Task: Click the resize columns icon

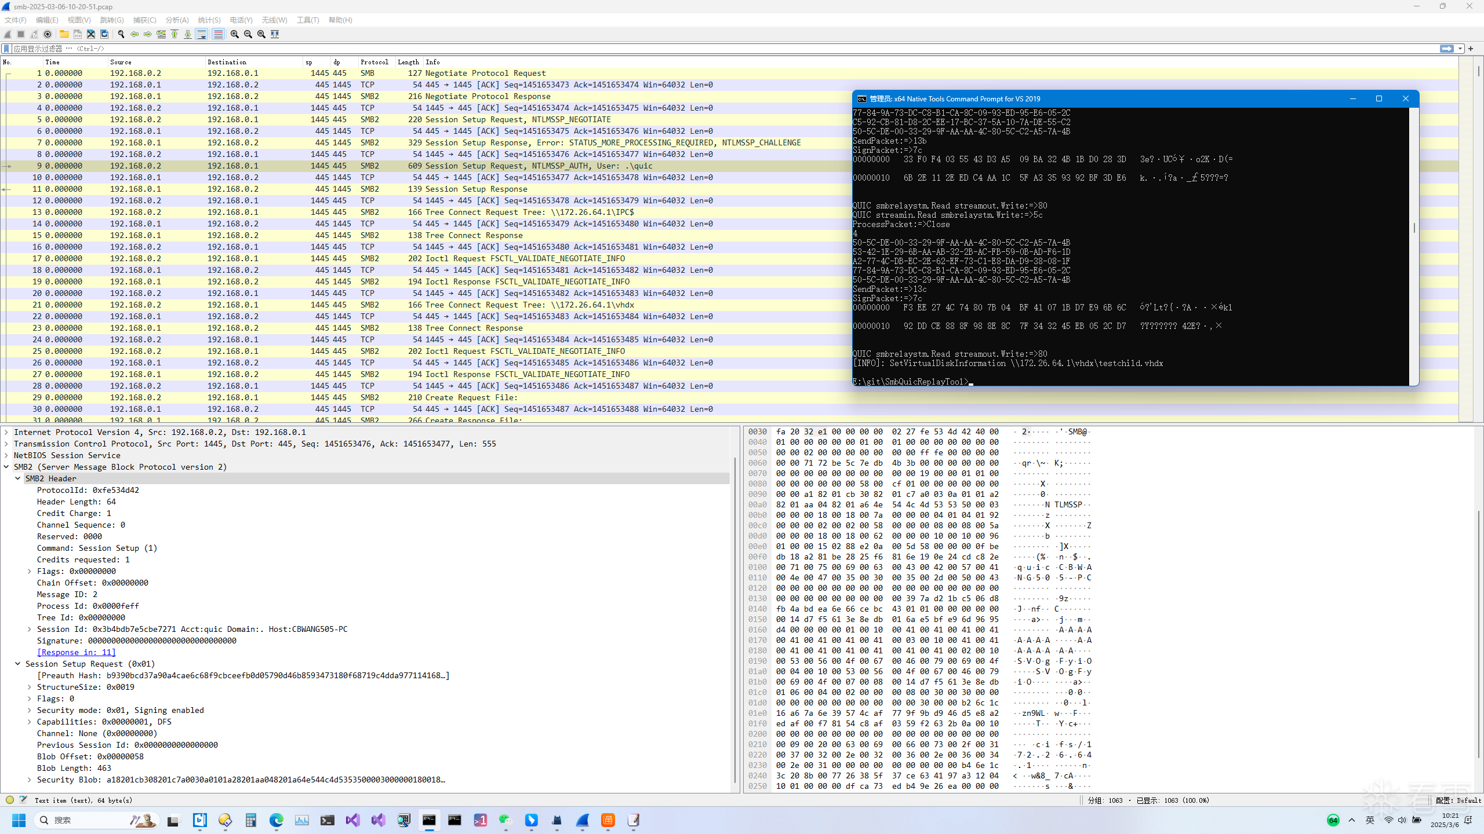Action: tap(275, 34)
